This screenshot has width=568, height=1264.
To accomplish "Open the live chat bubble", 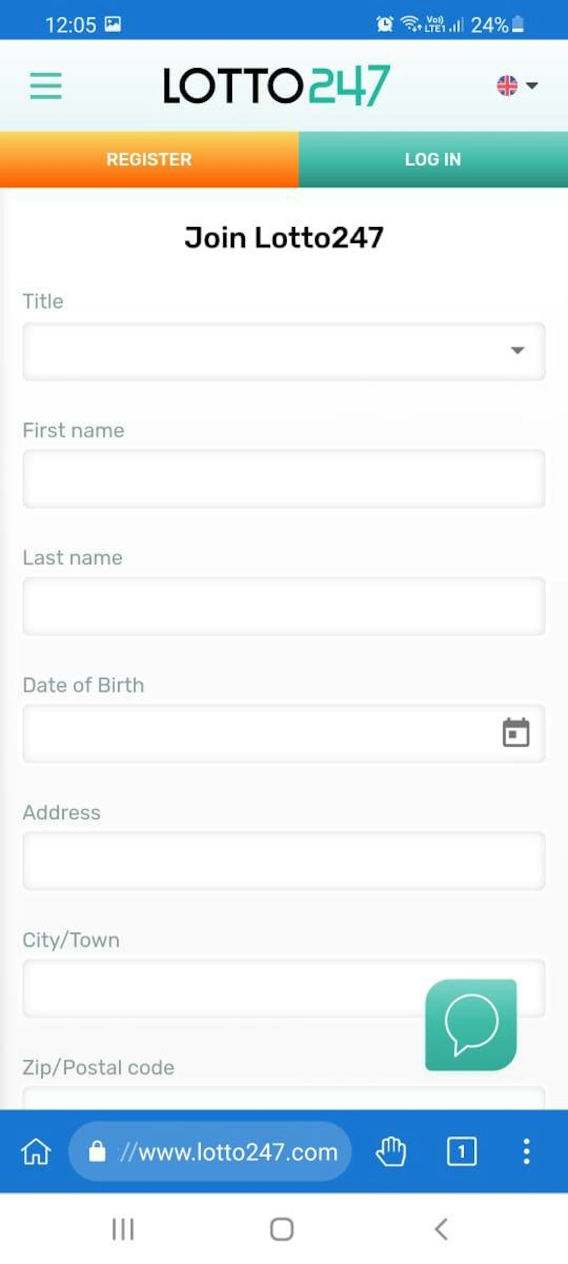I will pyautogui.click(x=471, y=1025).
